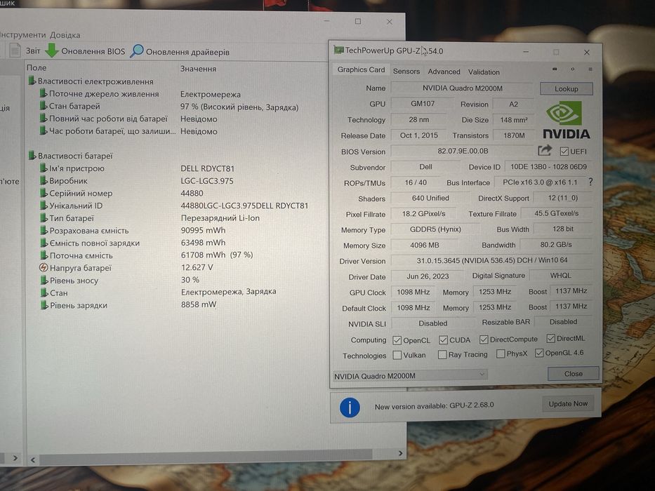Click the battery icon next to Виробник

point(44,180)
